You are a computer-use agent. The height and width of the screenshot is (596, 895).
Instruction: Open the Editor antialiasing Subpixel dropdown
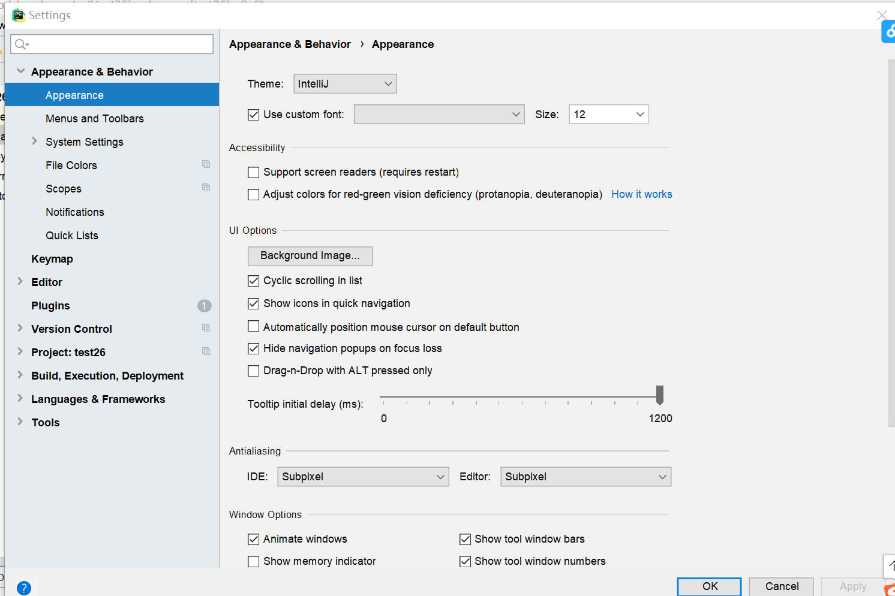click(x=586, y=477)
